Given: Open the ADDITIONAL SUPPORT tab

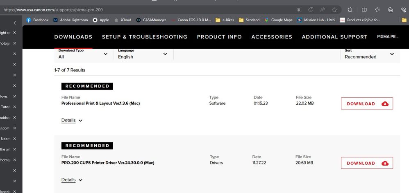Looking at the screenshot, I should point(335,37).
